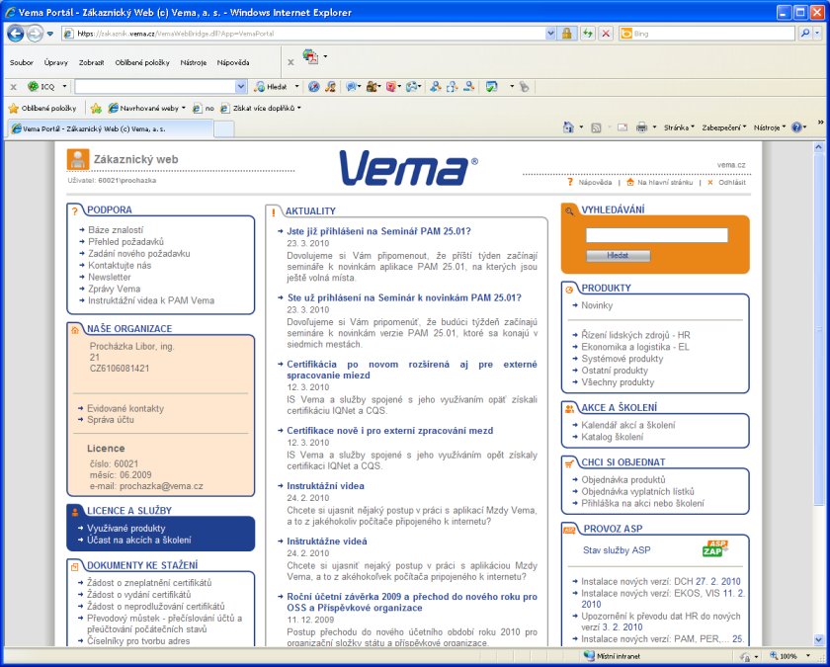Click the ASP ZAP status icon
The image size is (830, 667).
pos(715,549)
